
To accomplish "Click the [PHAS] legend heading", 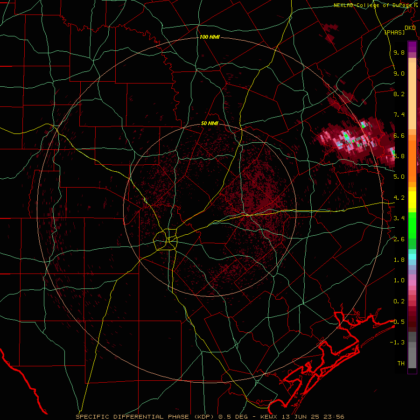I will click(x=394, y=33).
